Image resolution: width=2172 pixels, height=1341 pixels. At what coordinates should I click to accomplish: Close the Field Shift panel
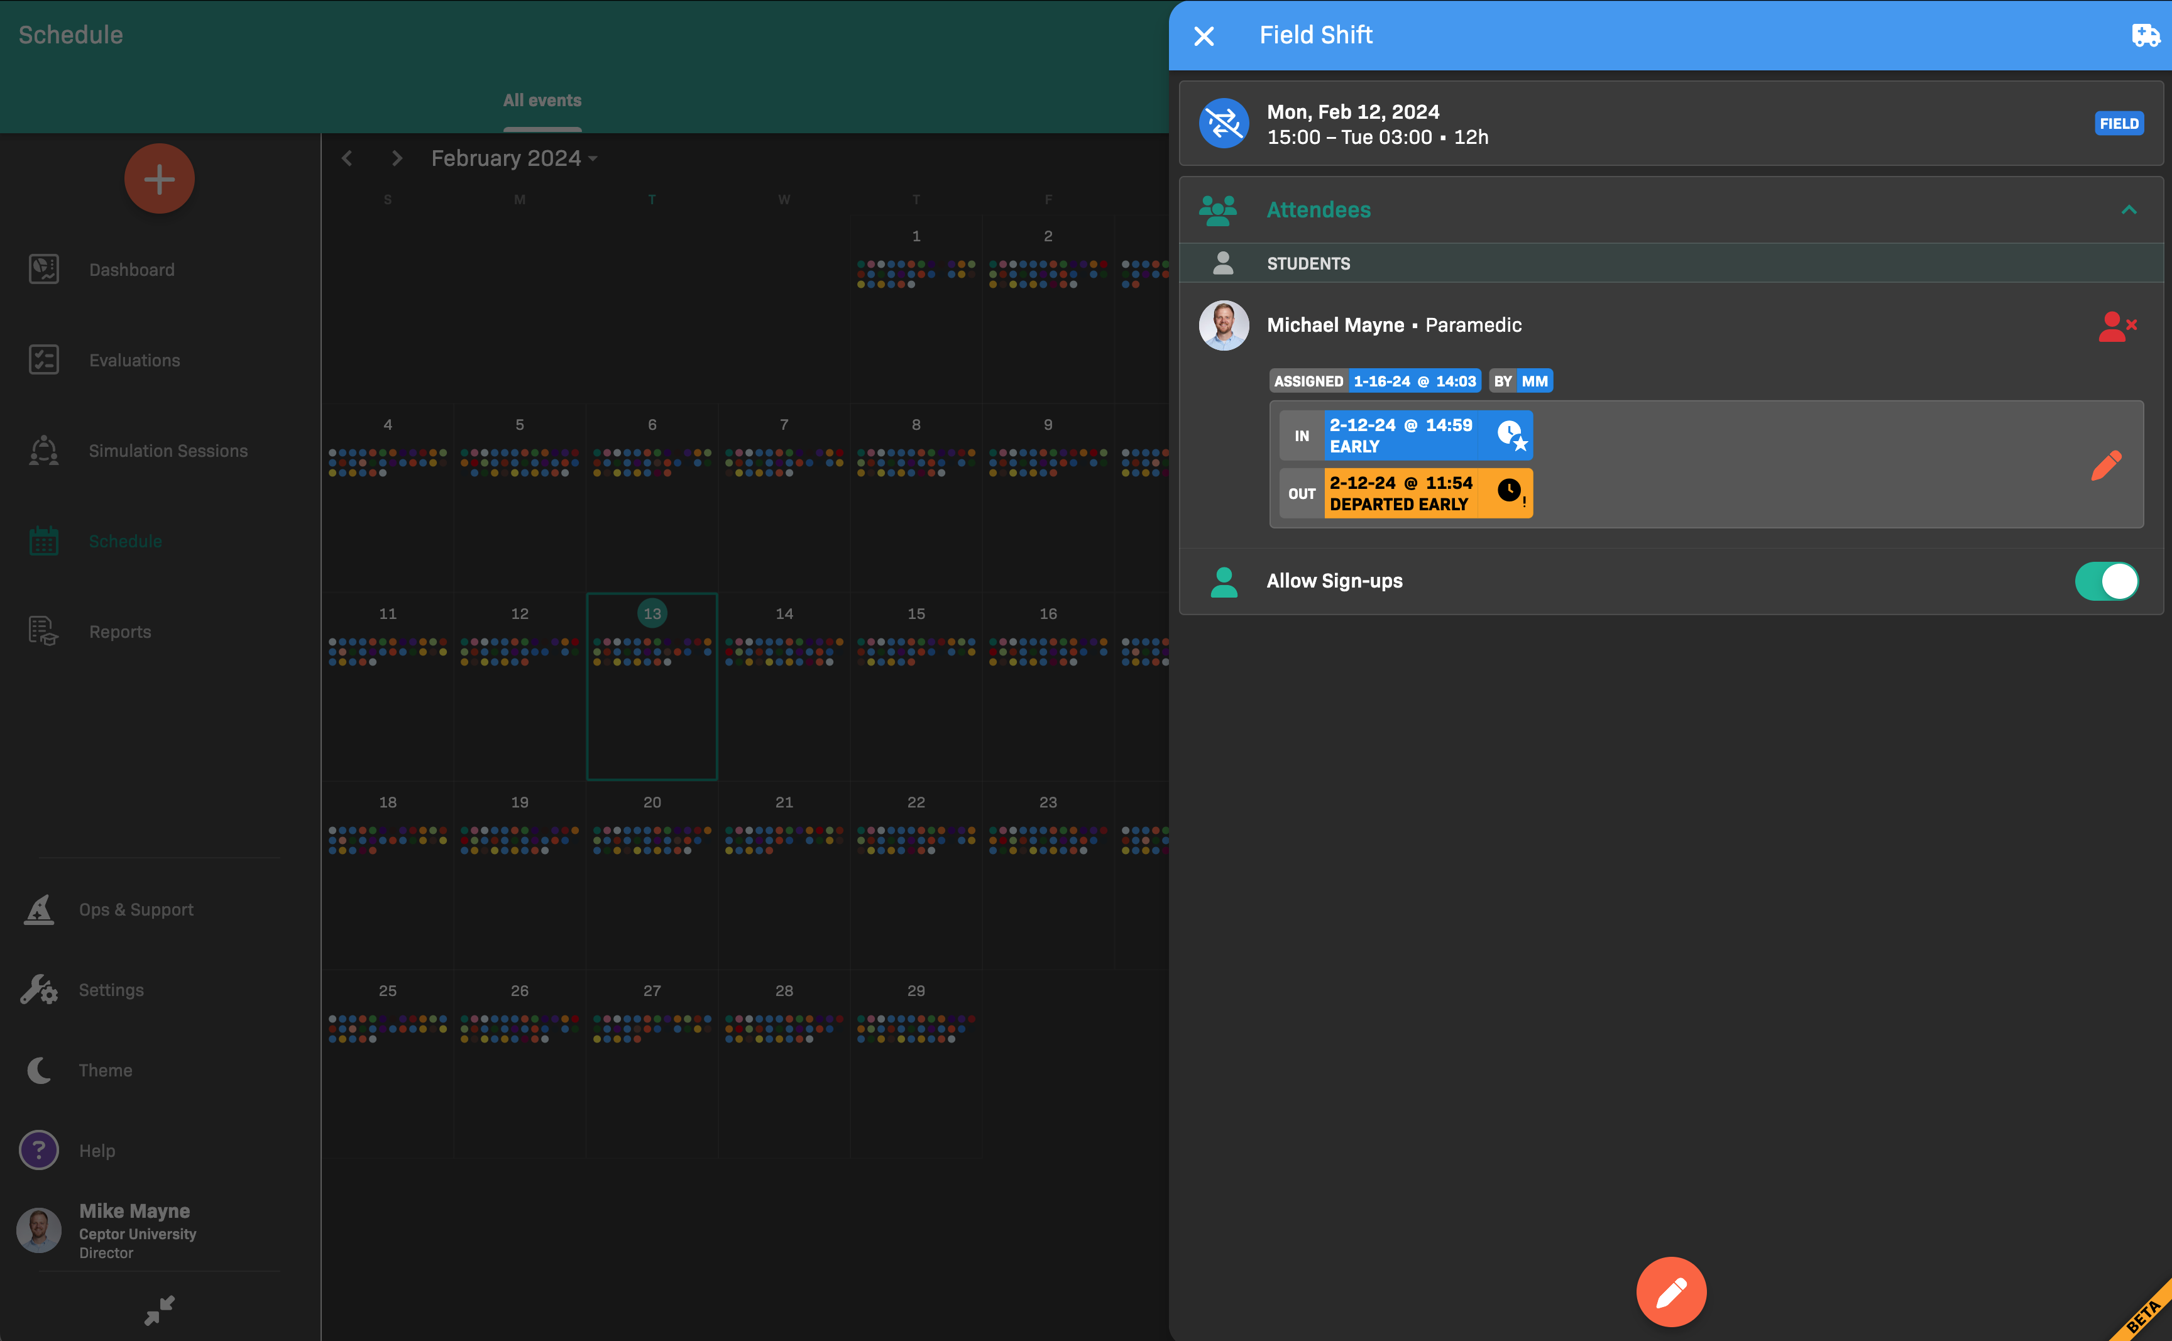(1203, 35)
